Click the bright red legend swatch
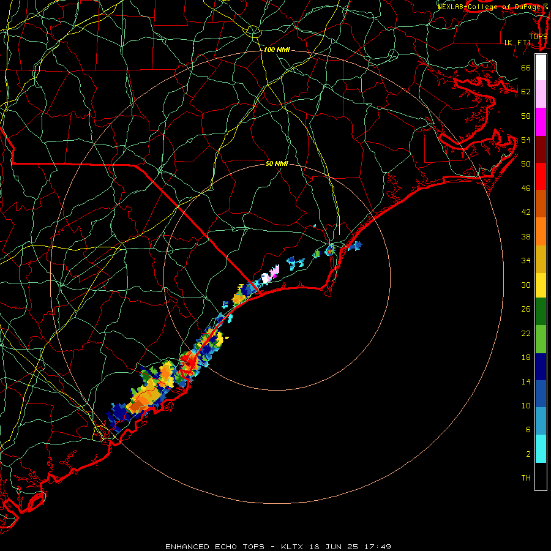This screenshot has height=551, width=551. point(541,176)
